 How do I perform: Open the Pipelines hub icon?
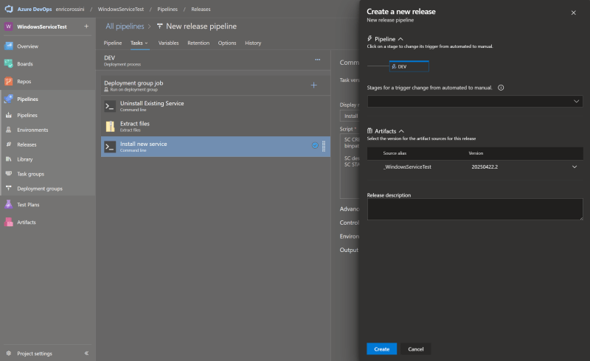[9, 99]
